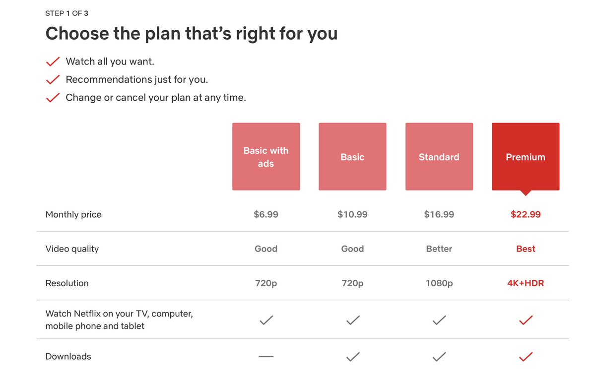The width and height of the screenshot is (595, 380).
Task: Click the dash icon for Basic with ads downloads
Action: [266, 357]
